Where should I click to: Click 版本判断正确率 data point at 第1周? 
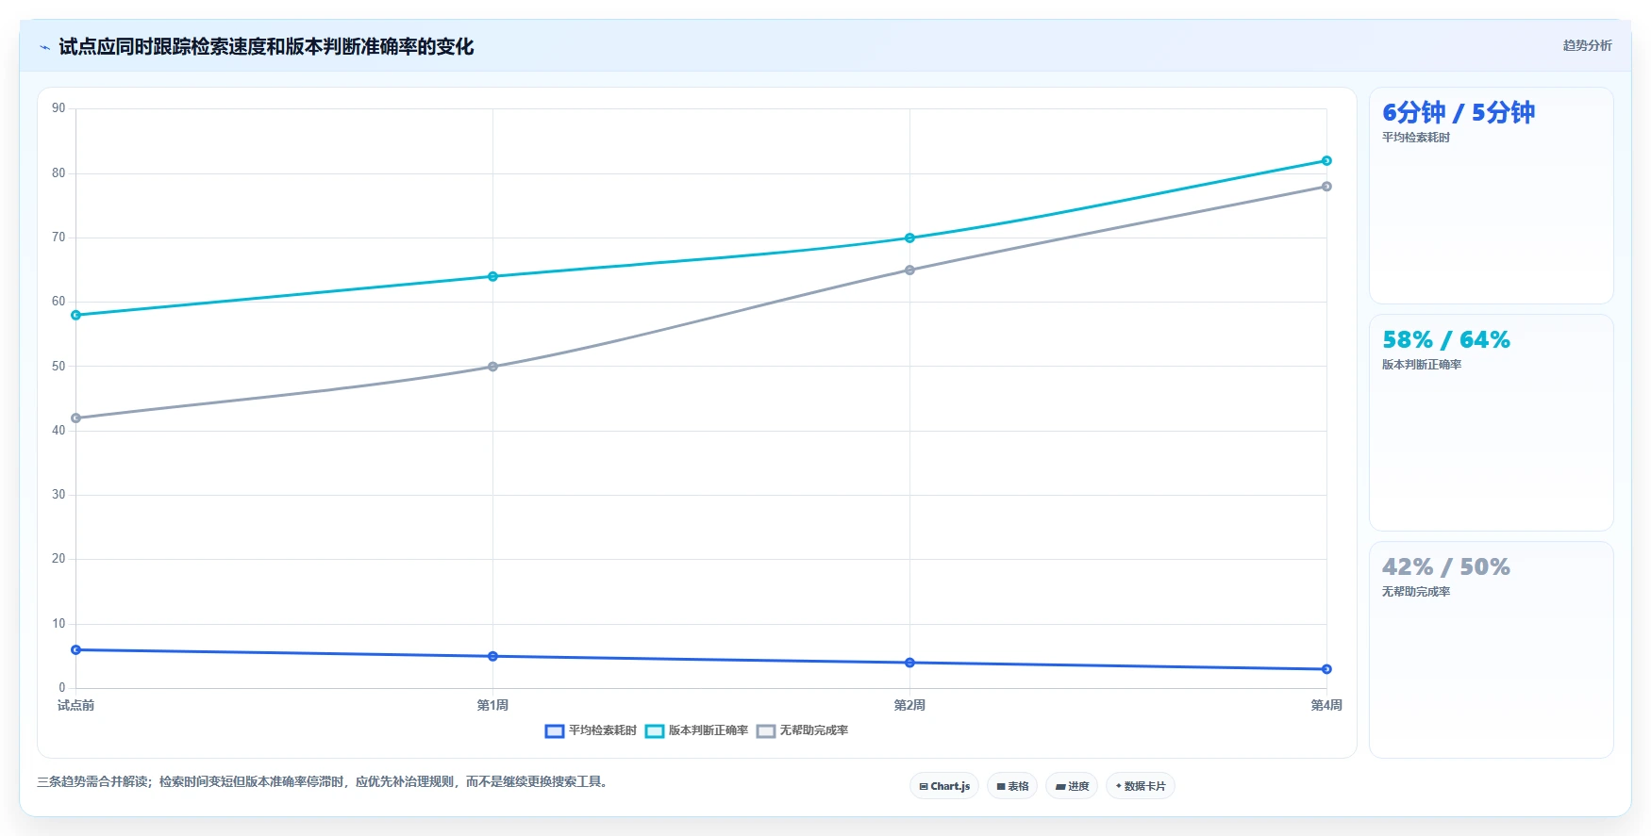pos(492,277)
